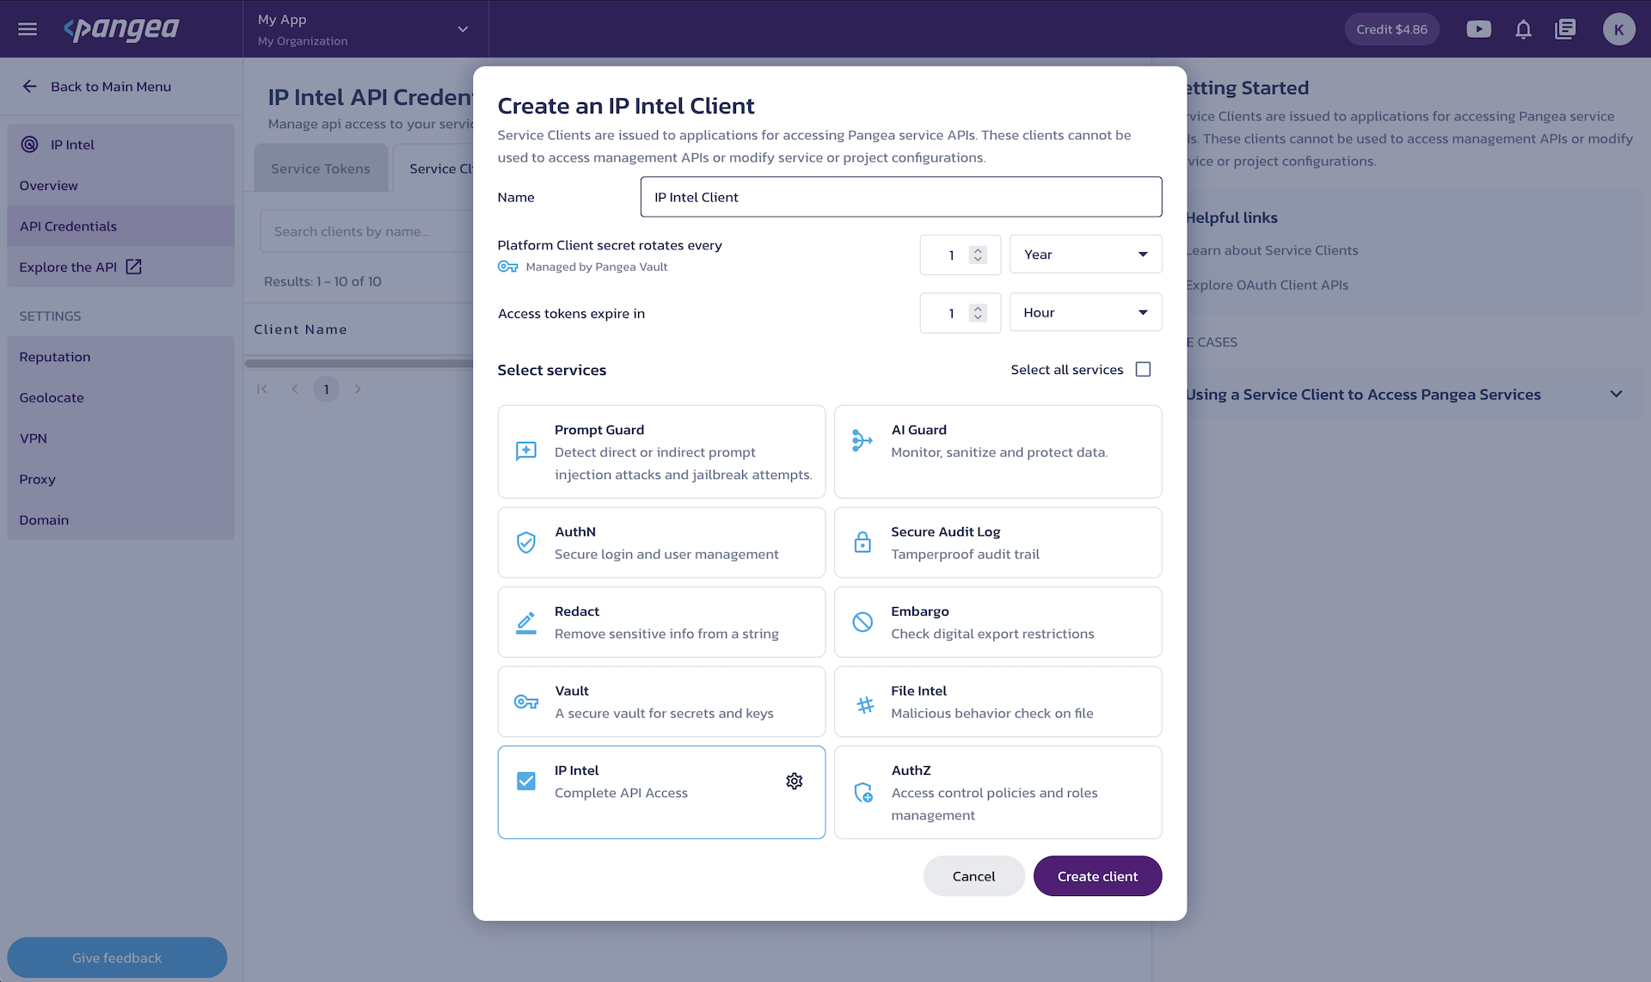Open Explore OAuth Client APIs link
This screenshot has width=1651, height=982.
1267,285
